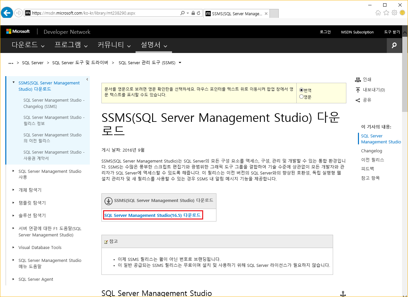Image resolution: width=408 pixels, height=297 pixels.
Task: Open site search with the magnifier icon
Action: tap(394, 45)
